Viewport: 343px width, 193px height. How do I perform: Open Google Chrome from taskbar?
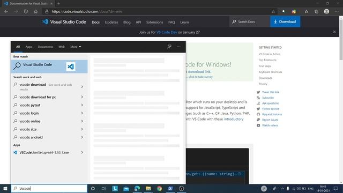point(159,188)
